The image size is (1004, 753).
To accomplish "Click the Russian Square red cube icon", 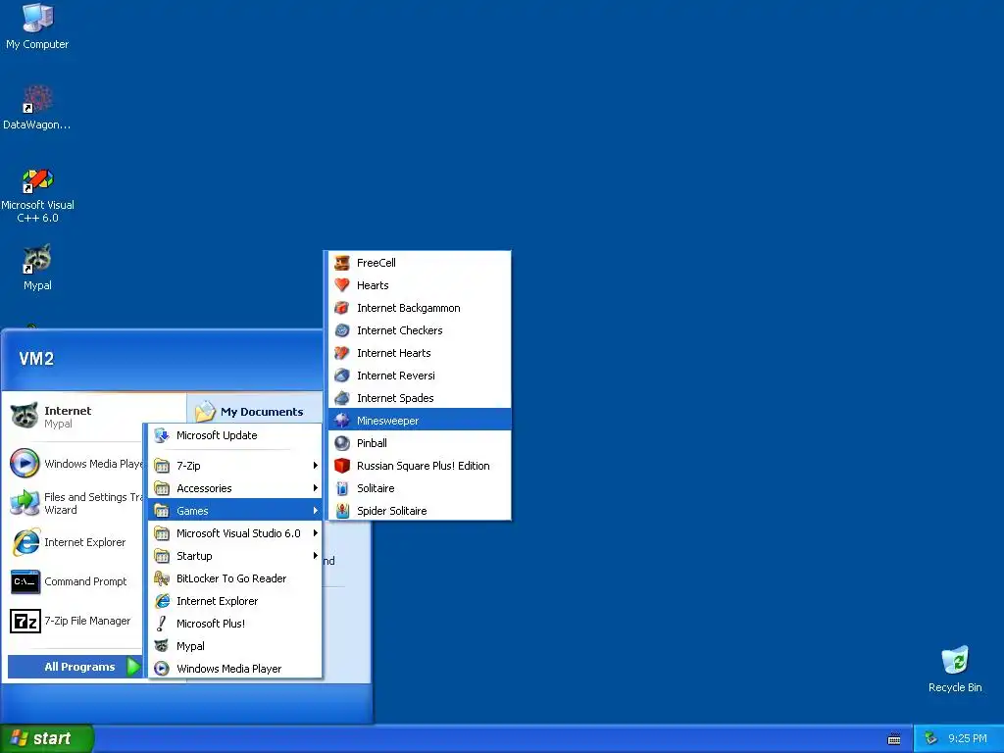I will (x=342, y=466).
